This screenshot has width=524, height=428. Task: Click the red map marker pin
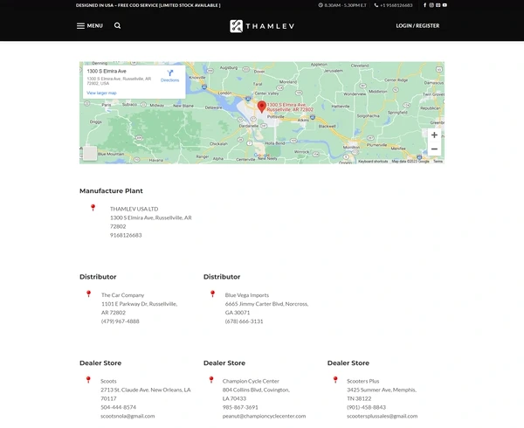262,107
